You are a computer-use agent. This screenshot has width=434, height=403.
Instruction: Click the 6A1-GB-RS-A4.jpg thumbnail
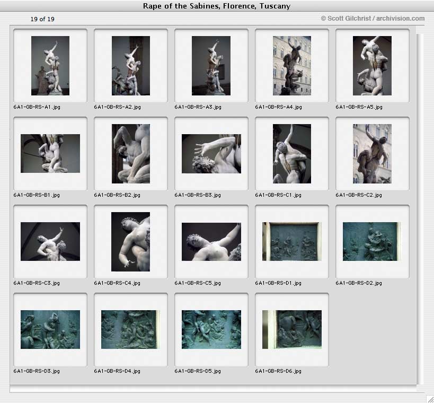coord(292,66)
